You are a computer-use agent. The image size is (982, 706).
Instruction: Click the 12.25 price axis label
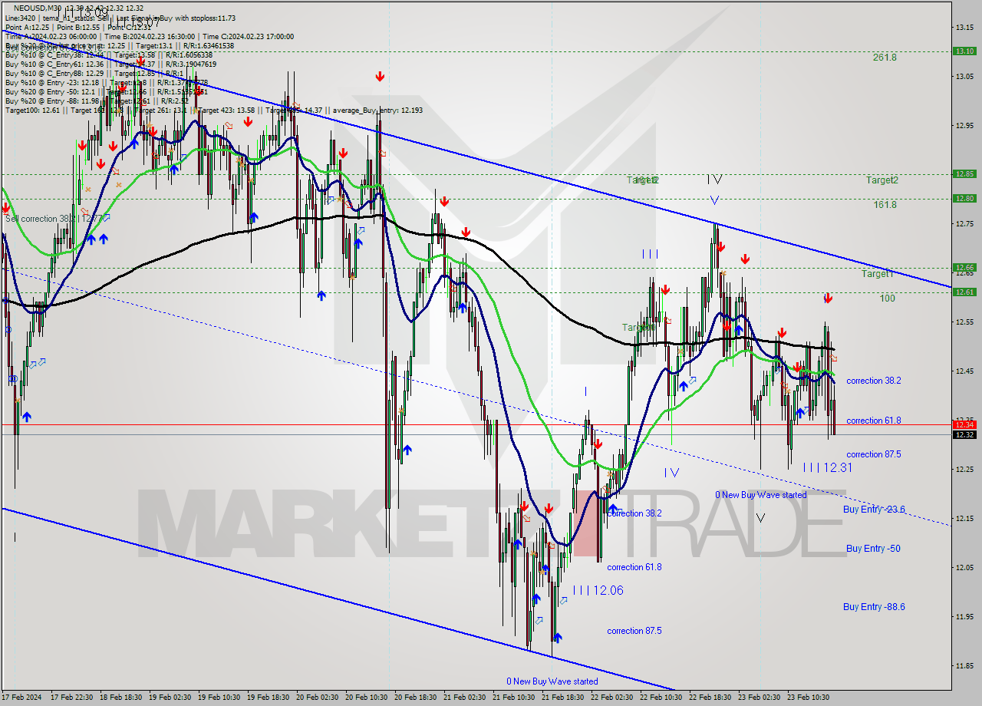pos(964,470)
